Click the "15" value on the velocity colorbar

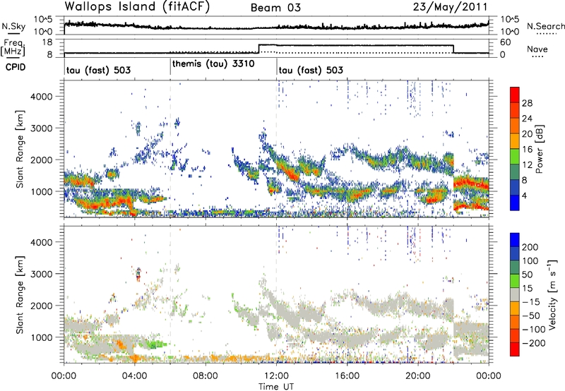[527, 289]
